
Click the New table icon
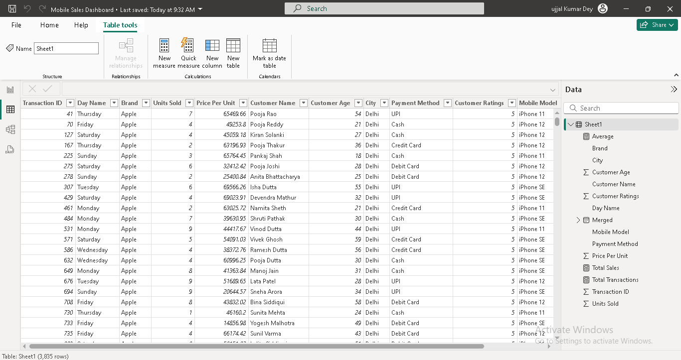[233, 46]
